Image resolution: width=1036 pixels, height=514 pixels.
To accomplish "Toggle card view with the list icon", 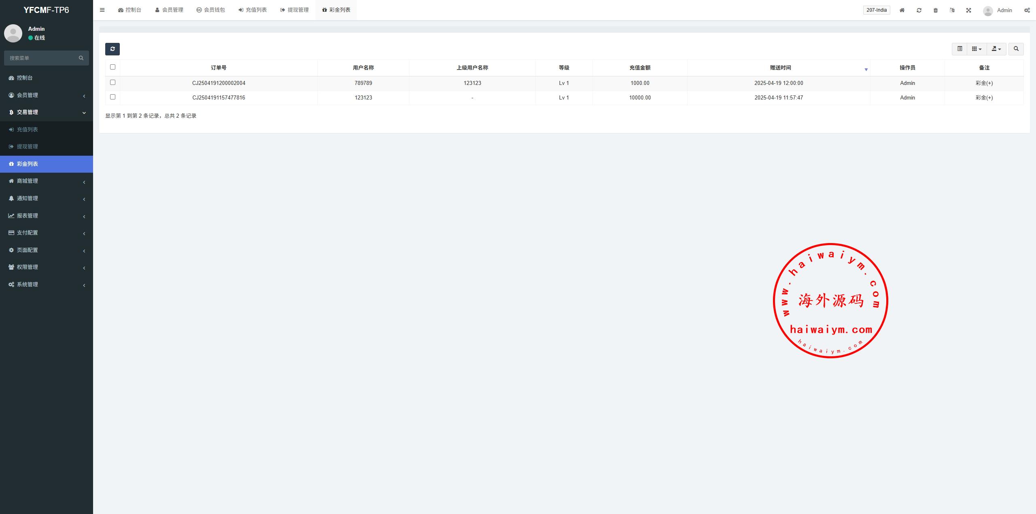I will [960, 49].
